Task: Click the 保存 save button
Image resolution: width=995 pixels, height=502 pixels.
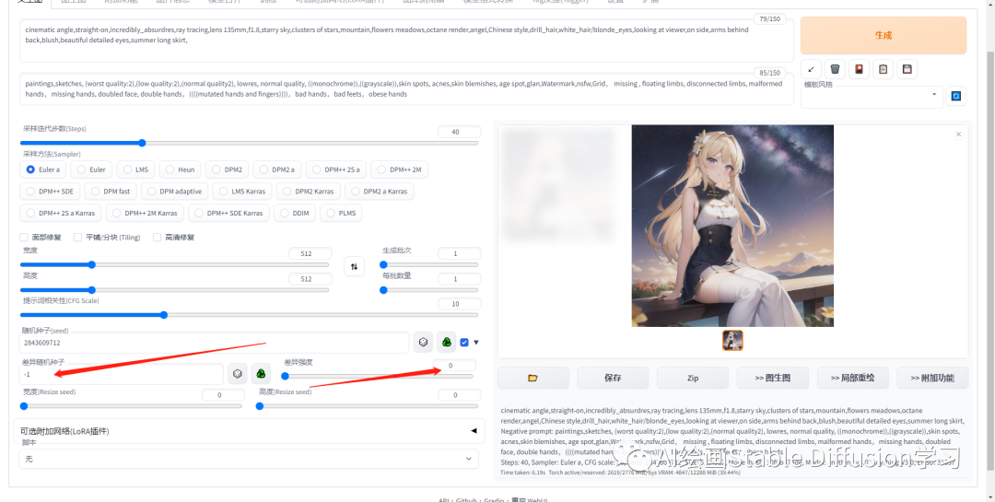Action: point(613,378)
